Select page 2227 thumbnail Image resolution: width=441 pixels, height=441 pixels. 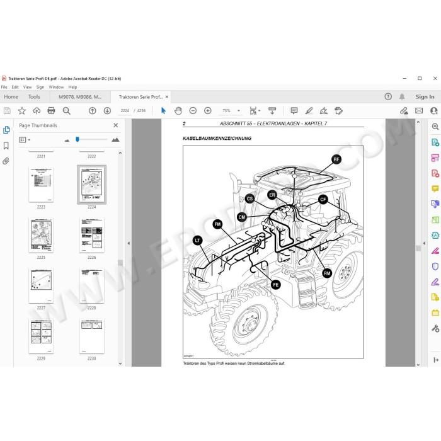(41, 286)
